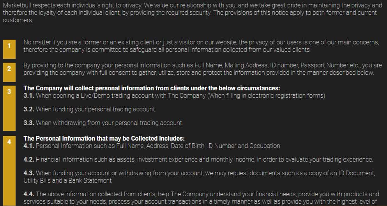This screenshot has width=387, height=206.
Task: Click the bold '4.2.' clause number
Action: (x=29, y=159)
